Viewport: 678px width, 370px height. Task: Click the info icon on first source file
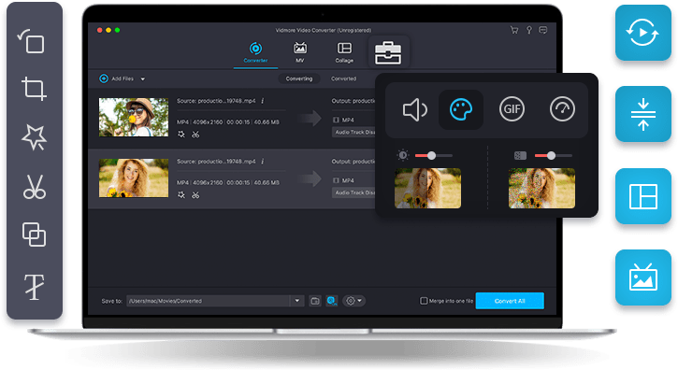coord(263,101)
